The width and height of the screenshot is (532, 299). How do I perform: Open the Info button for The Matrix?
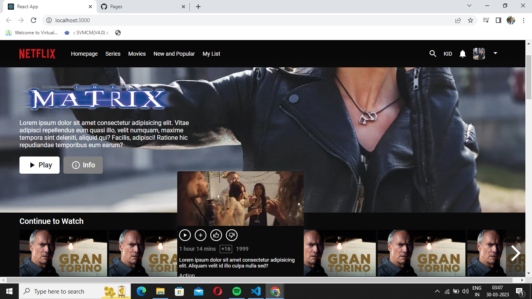click(83, 165)
